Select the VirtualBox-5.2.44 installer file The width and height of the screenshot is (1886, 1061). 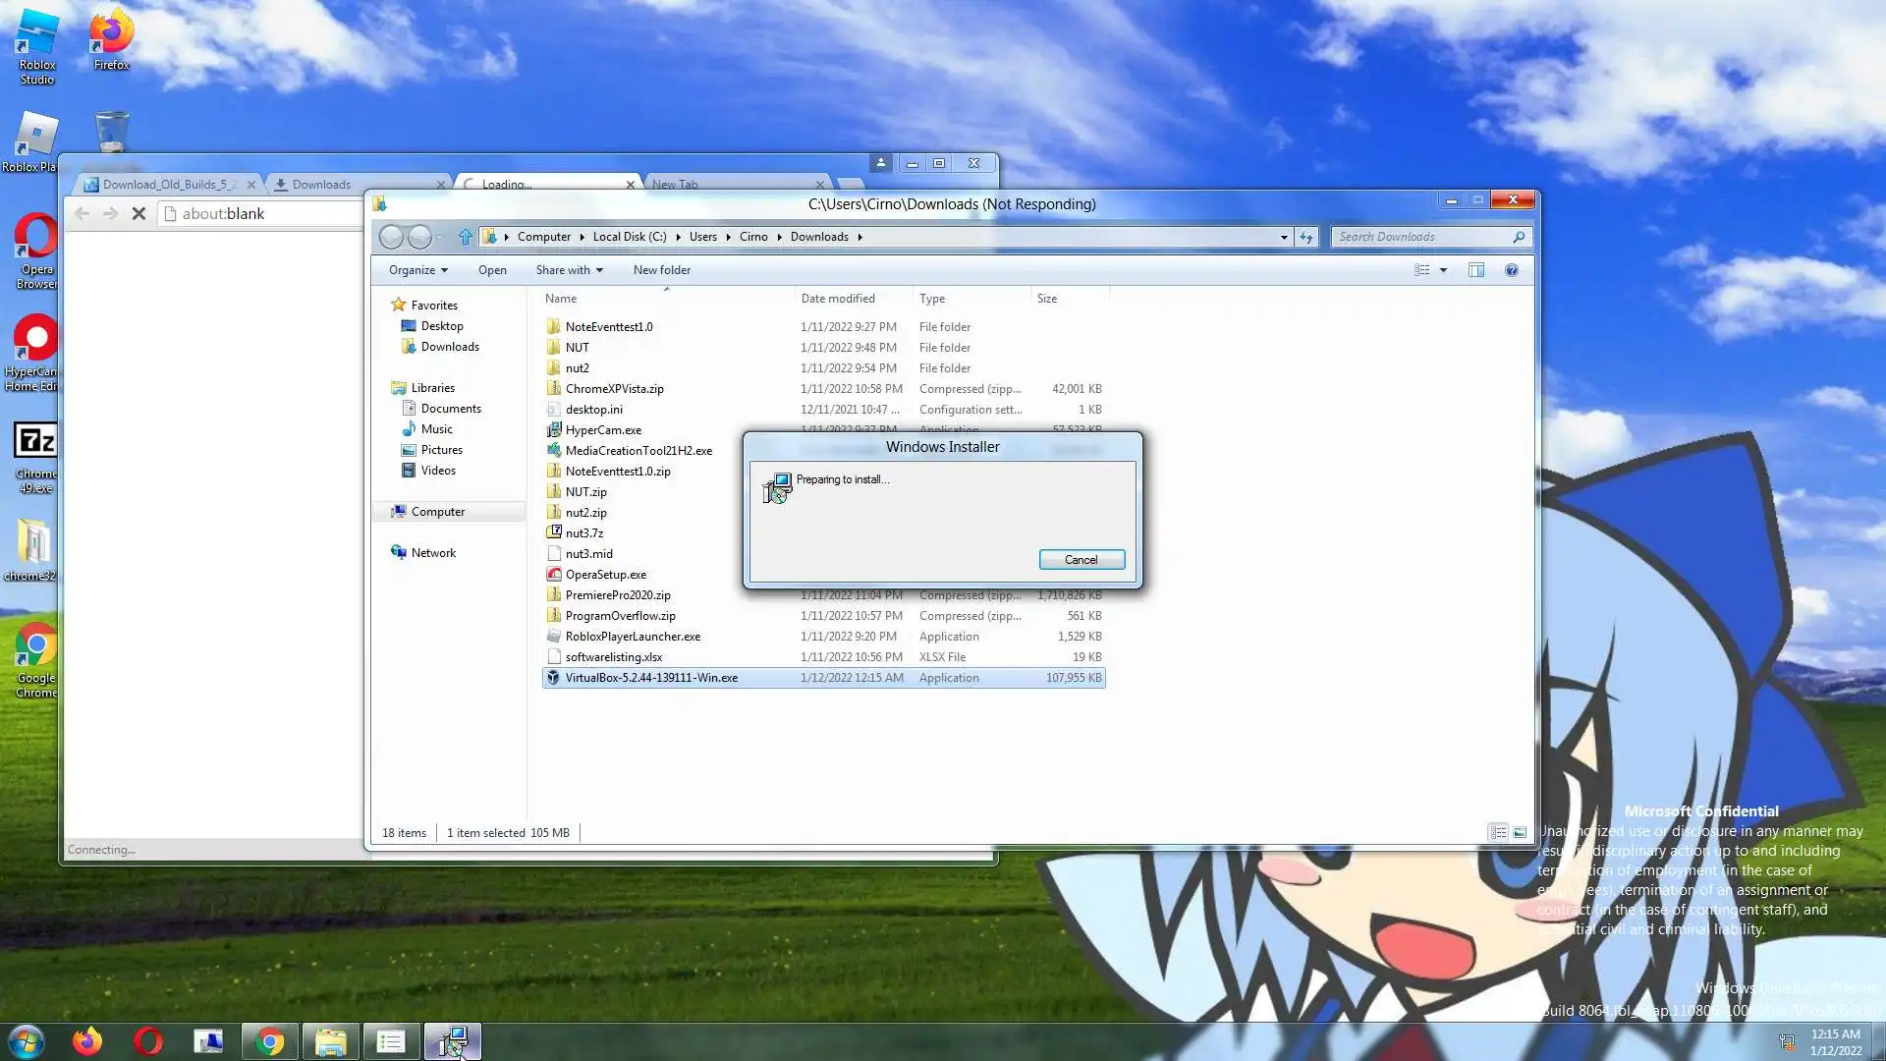pos(650,678)
